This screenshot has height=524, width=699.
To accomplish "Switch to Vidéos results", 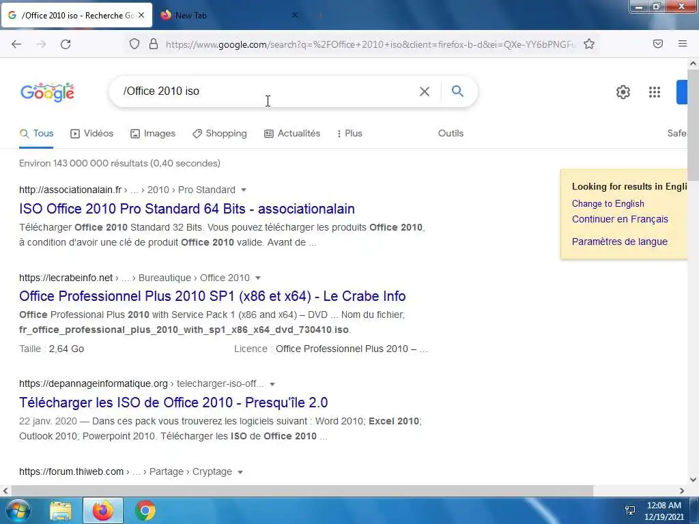I will click(92, 133).
